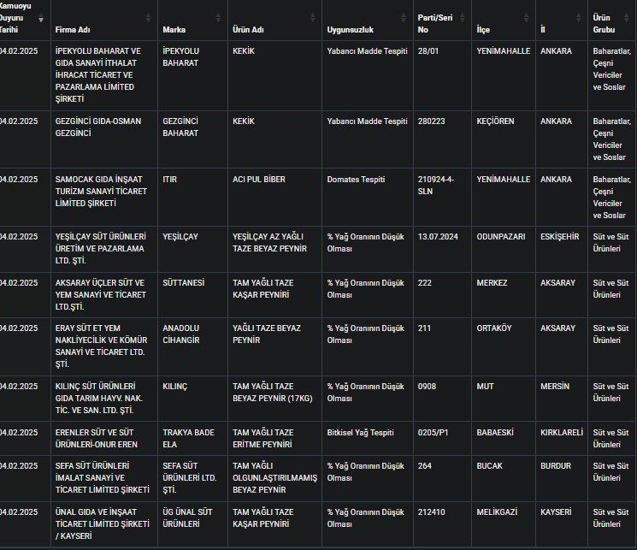Select the KIRKLARELİ province cell
This screenshot has width=637, height=550.
561,433
